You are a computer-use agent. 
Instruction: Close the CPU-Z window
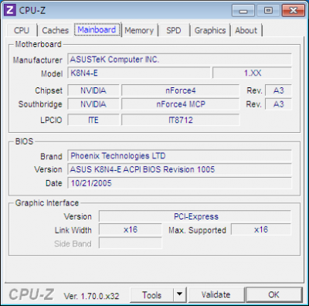(x=293, y=11)
